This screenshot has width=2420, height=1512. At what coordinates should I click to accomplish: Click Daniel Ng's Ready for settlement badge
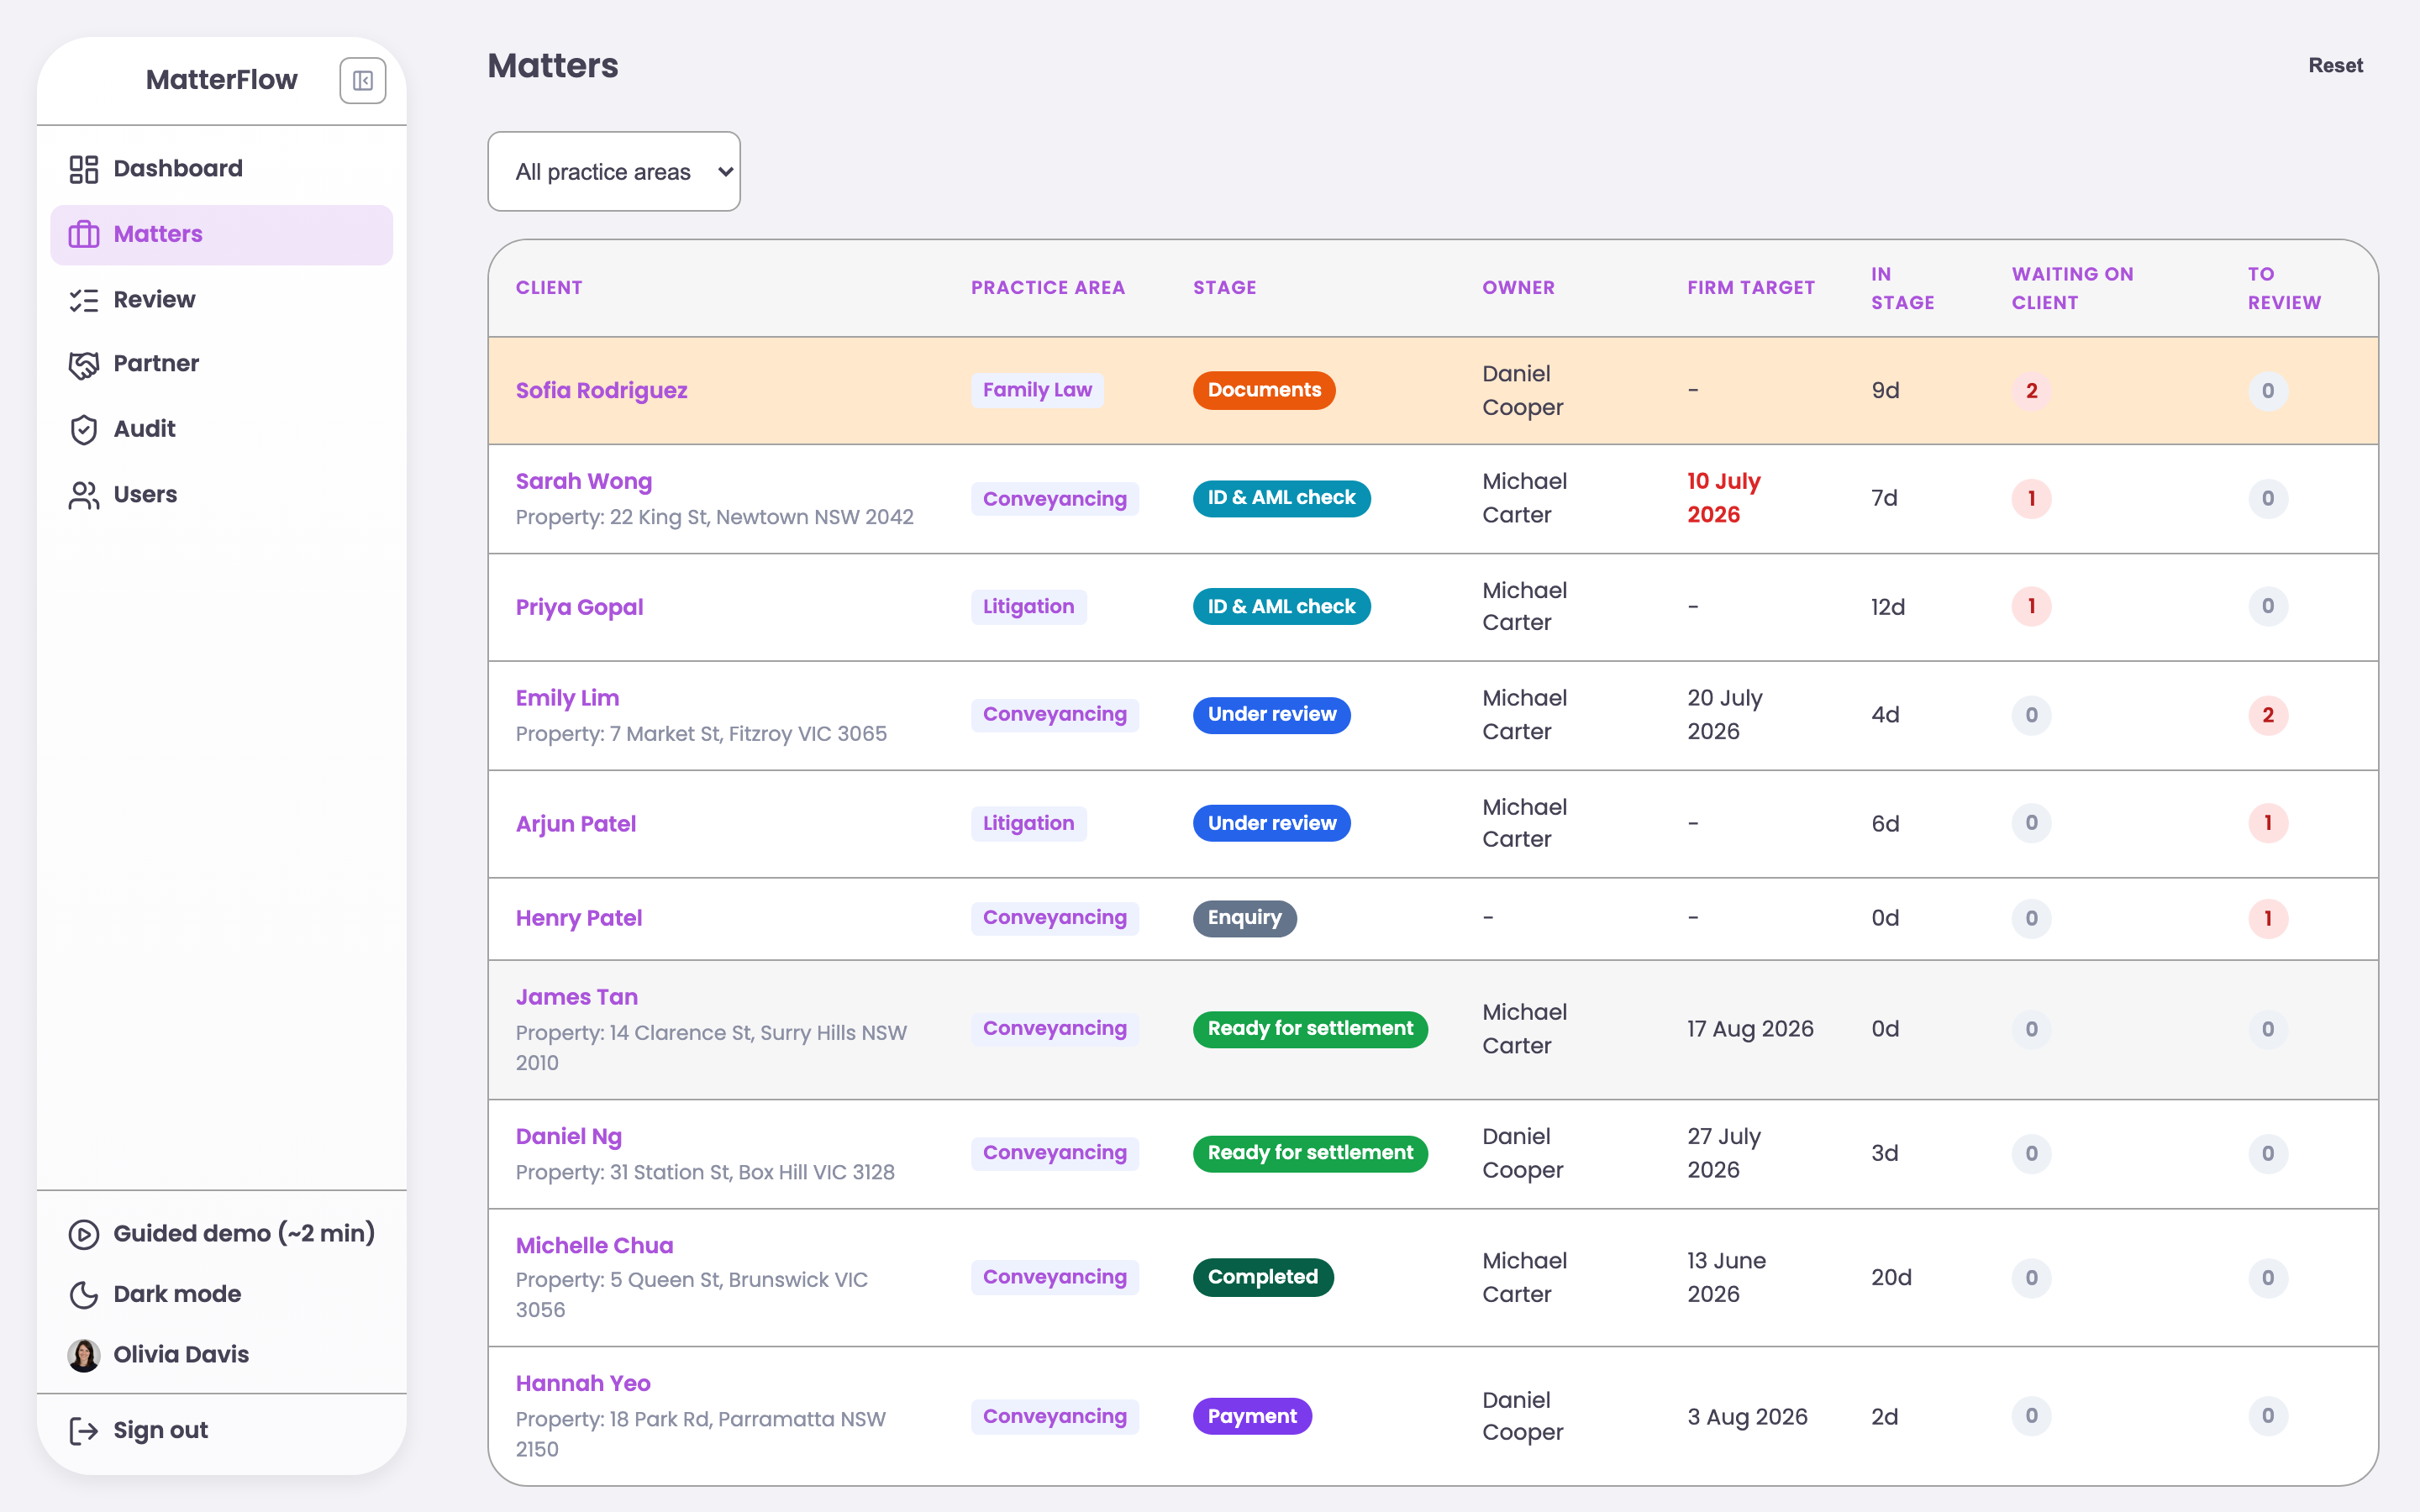1310,1153
